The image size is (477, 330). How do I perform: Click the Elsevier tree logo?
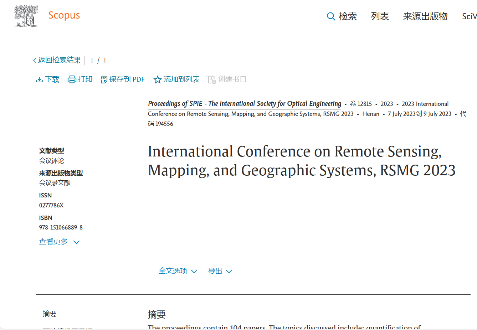[26, 16]
